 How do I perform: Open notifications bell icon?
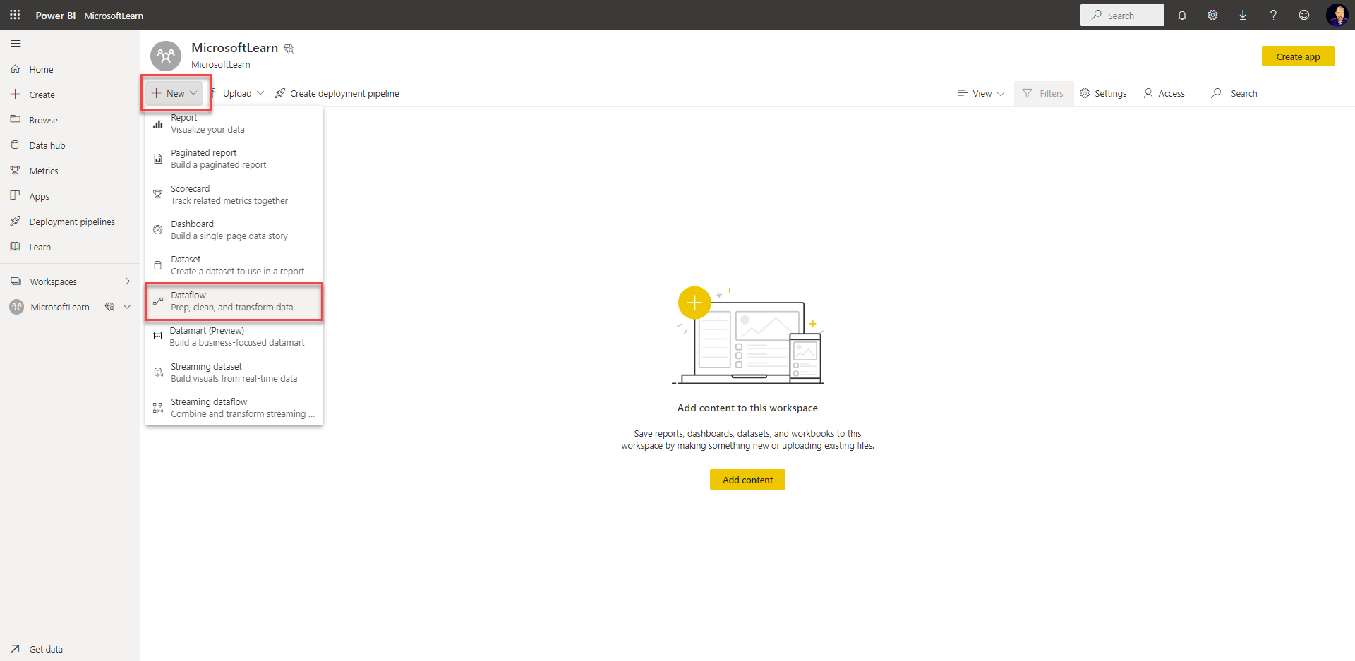(1182, 15)
